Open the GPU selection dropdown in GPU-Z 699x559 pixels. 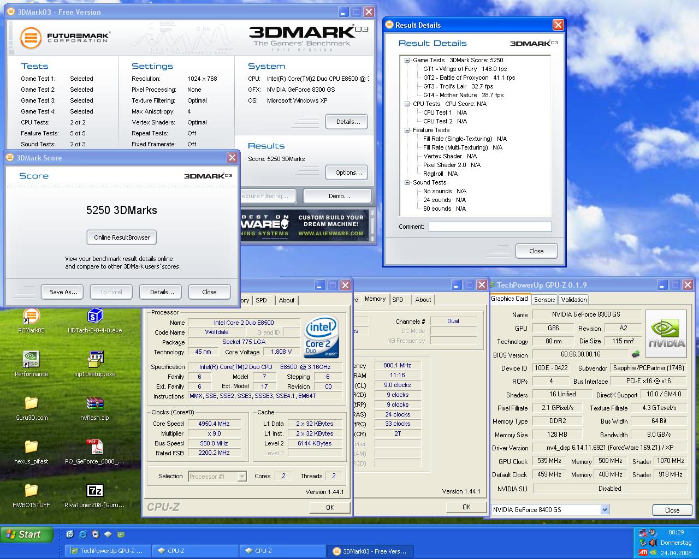(605, 509)
